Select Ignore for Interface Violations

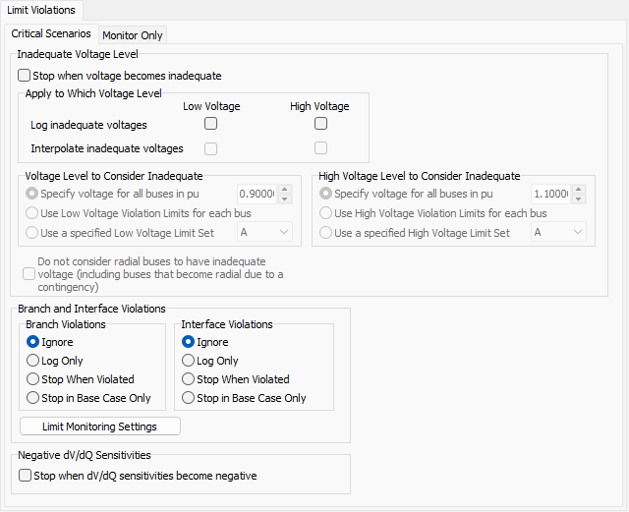(190, 342)
